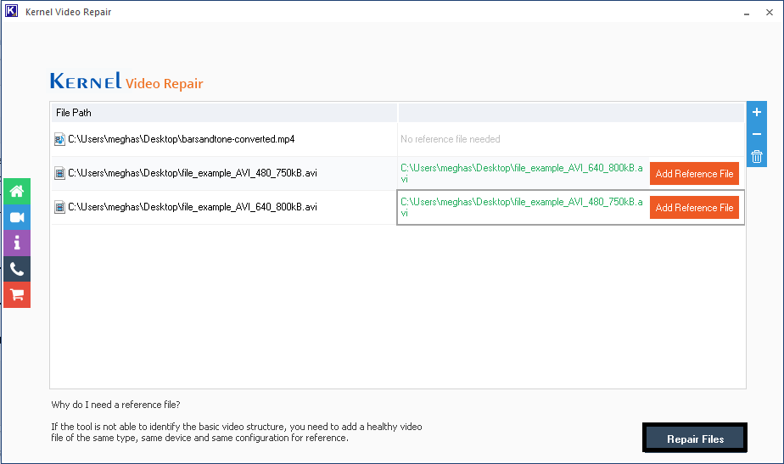Open the phone contact sidebar icon
This screenshot has height=464, width=784.
click(x=17, y=269)
